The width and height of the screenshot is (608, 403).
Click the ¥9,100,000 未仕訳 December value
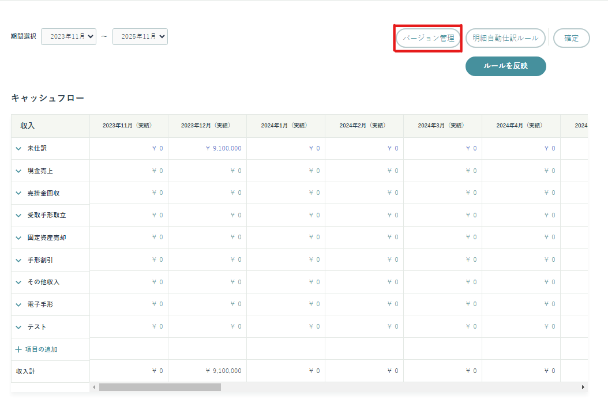point(223,148)
